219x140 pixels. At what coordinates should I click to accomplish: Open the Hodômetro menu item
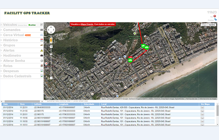tap(13, 56)
